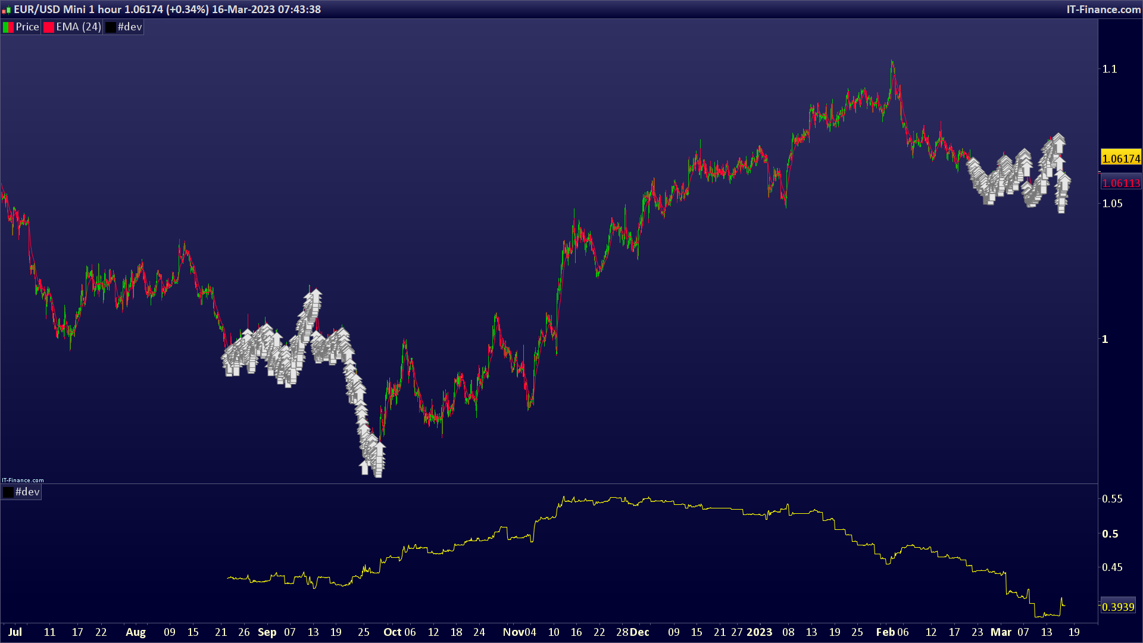Open the EMA (24) indicator label
Viewport: 1143px width, 643px height.
79,27
